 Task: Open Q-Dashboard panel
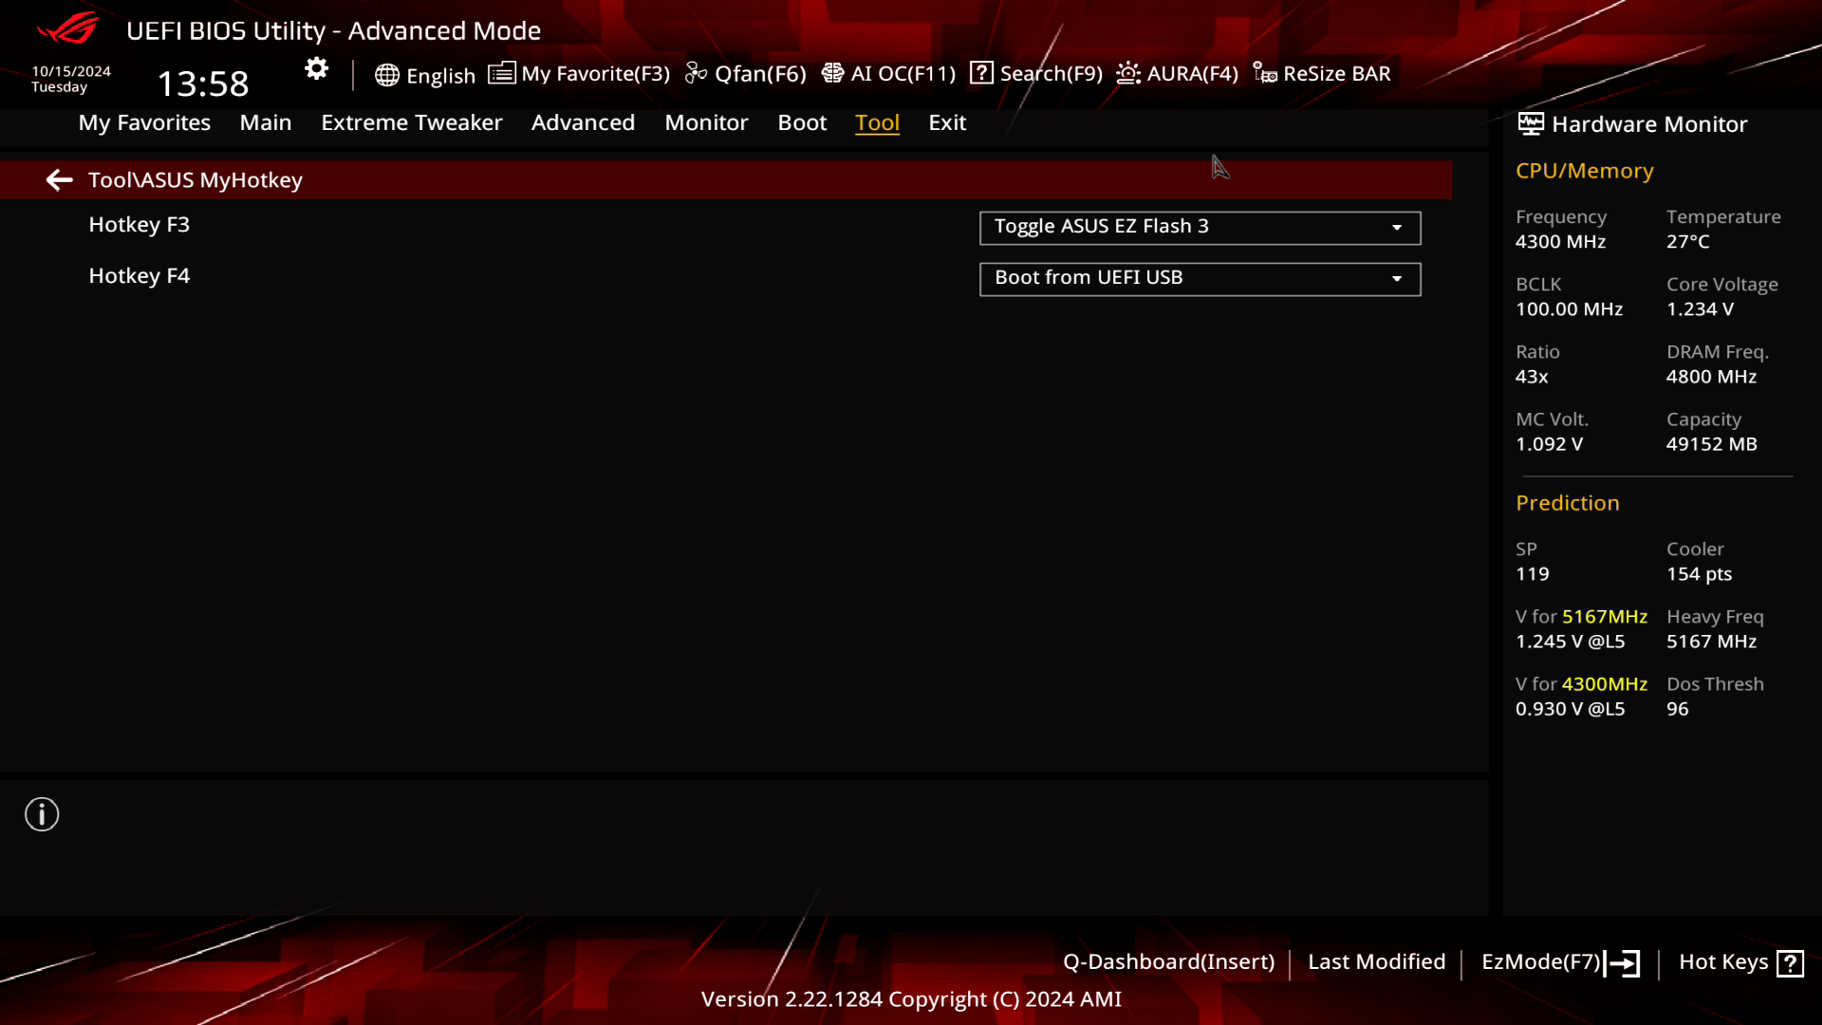[1169, 961]
